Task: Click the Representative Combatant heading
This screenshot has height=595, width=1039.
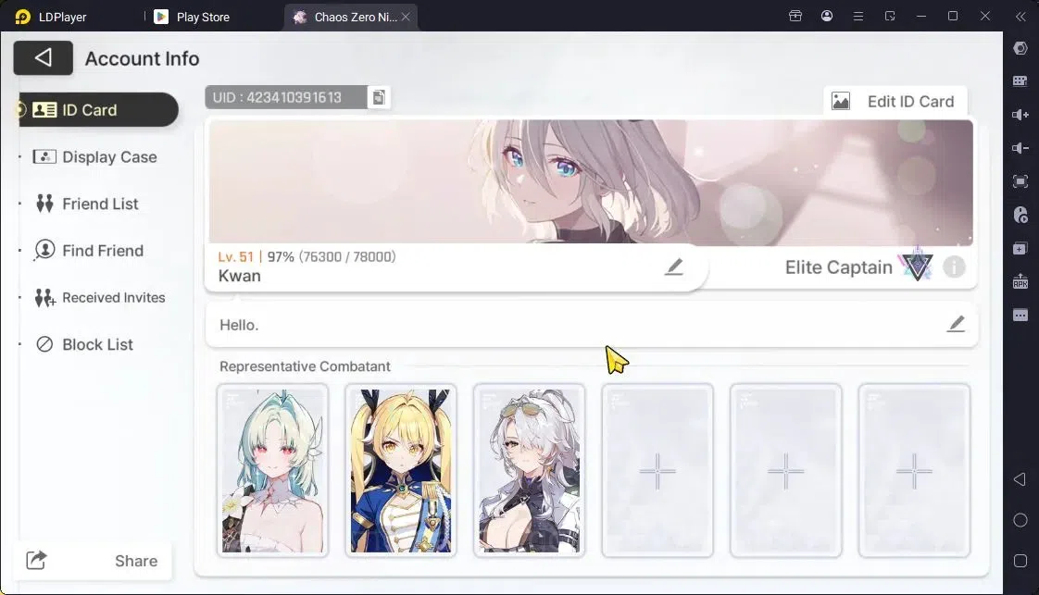Action: (x=305, y=366)
